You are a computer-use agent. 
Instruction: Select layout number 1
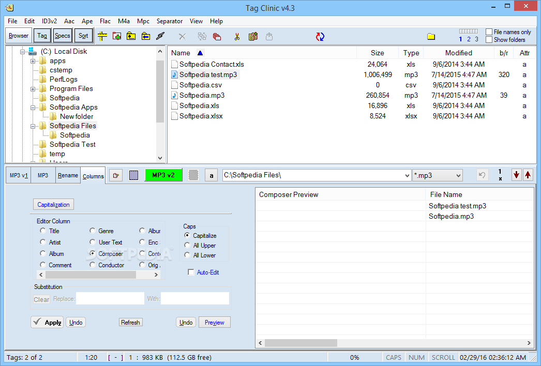461,39
